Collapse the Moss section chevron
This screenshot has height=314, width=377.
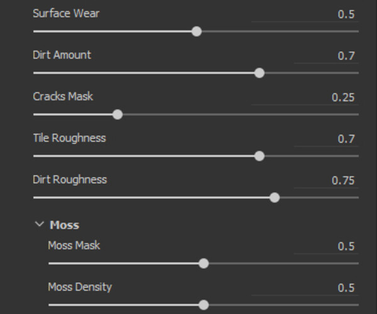click(x=40, y=224)
